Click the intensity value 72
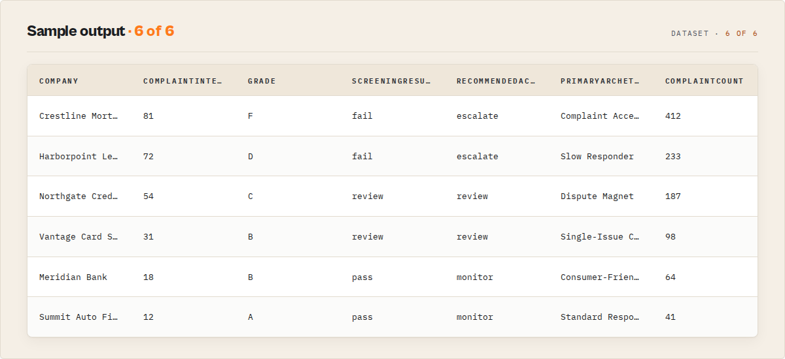 click(148, 157)
